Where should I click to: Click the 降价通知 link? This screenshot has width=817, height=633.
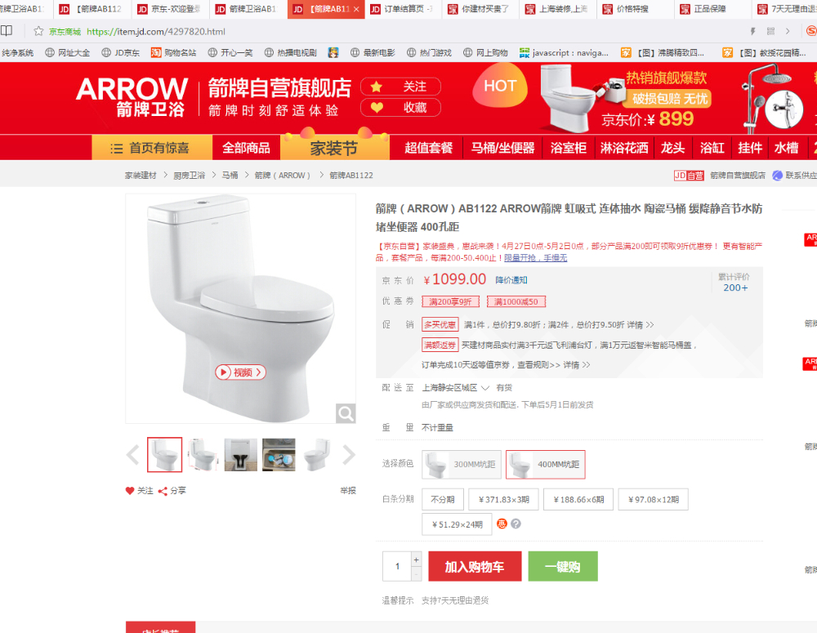511,280
